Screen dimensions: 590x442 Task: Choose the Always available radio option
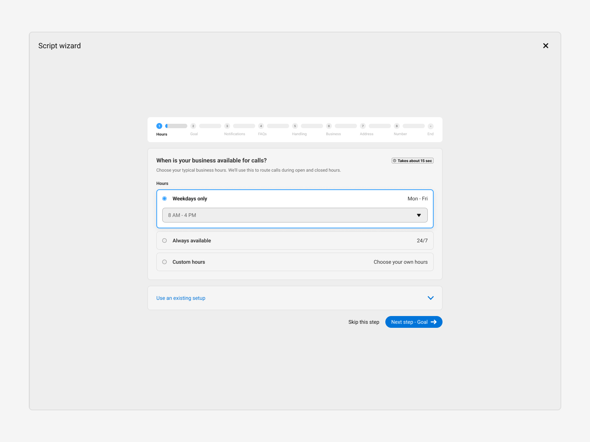164,241
